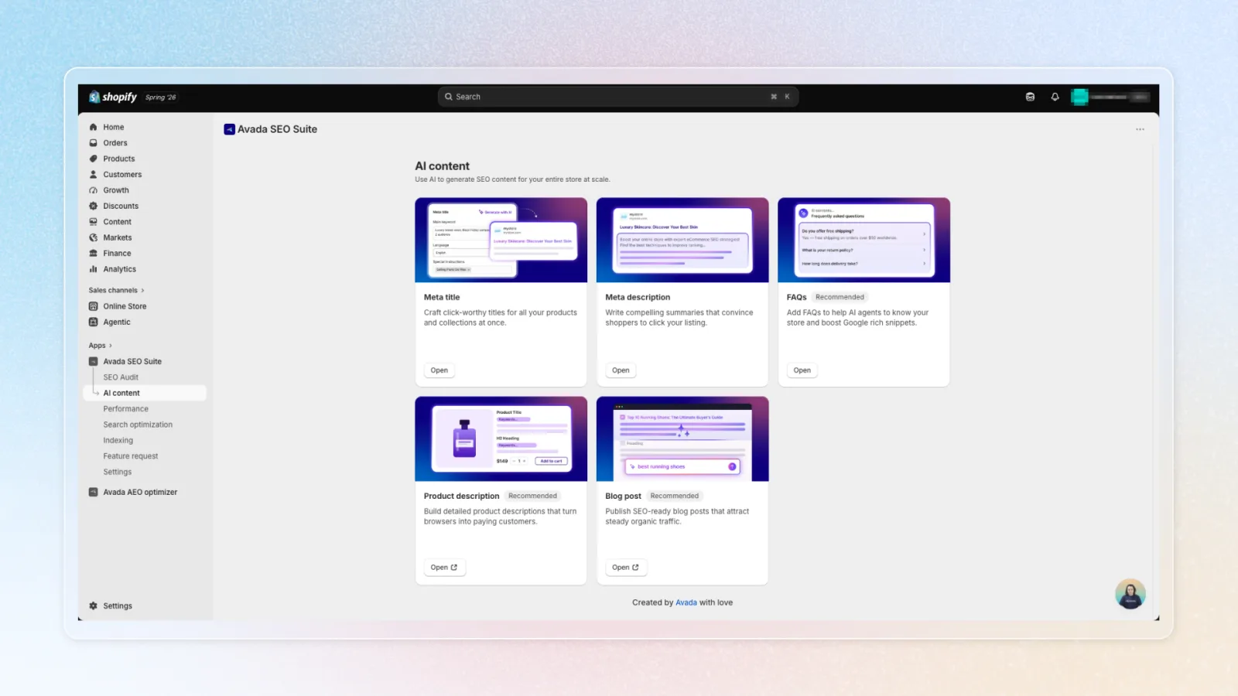Open the notifications bell icon
This screenshot has width=1238, height=696.
[1055, 97]
